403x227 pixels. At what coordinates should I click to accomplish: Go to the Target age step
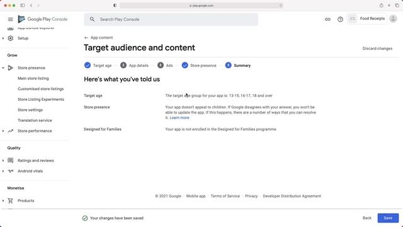click(x=98, y=66)
